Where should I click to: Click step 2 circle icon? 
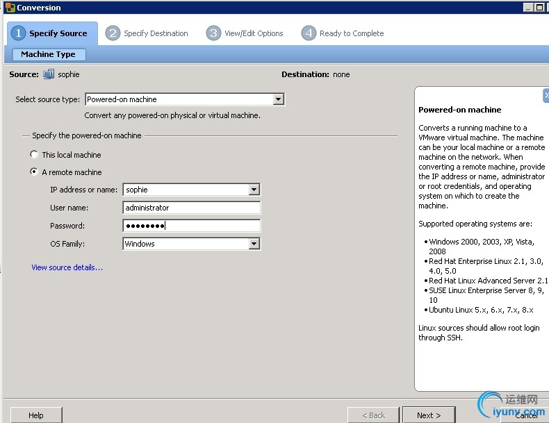[x=113, y=33]
